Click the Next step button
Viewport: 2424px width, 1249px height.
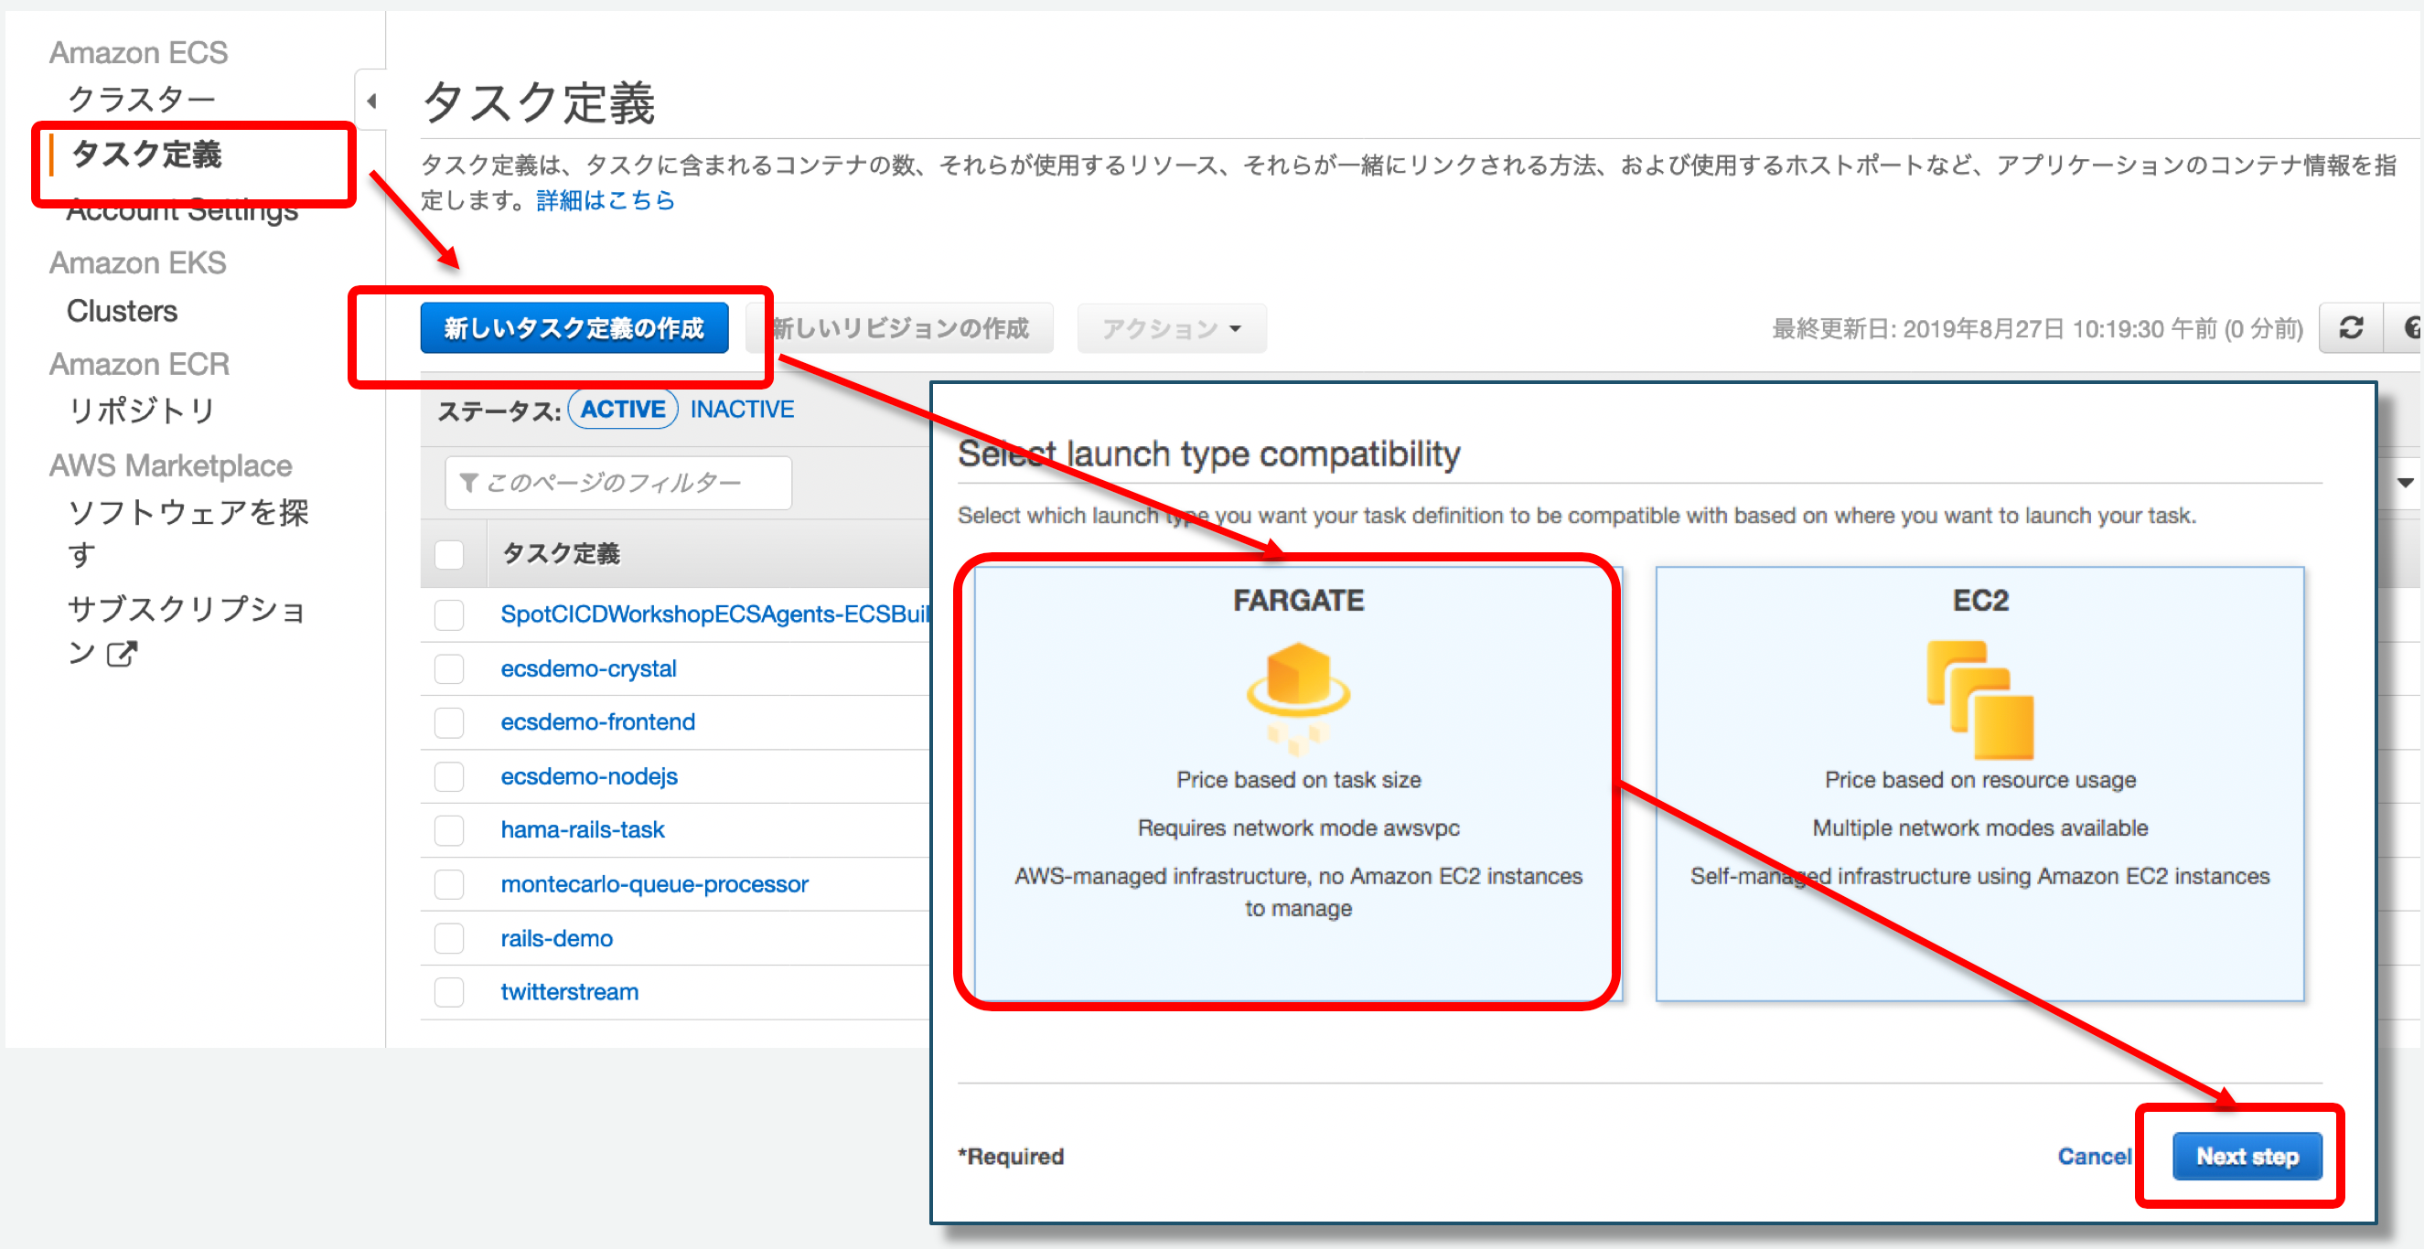[2247, 1156]
